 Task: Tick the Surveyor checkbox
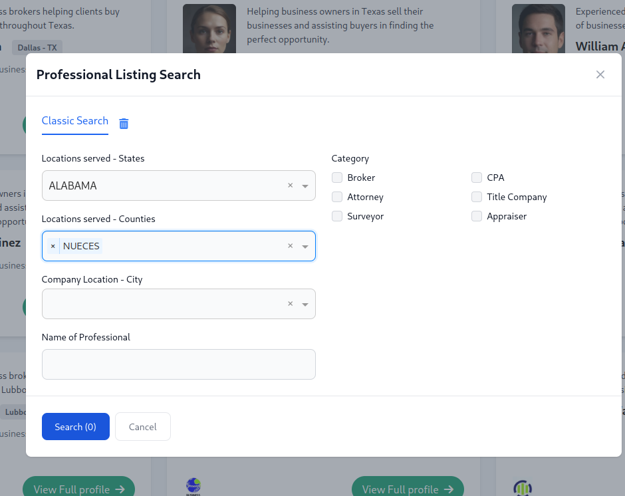(337, 216)
